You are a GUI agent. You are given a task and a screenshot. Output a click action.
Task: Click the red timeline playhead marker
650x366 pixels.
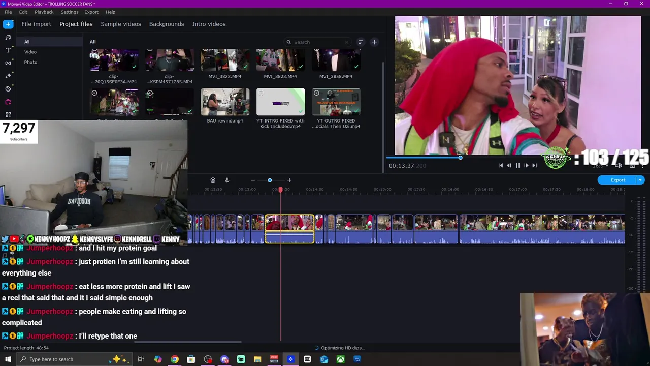280,190
